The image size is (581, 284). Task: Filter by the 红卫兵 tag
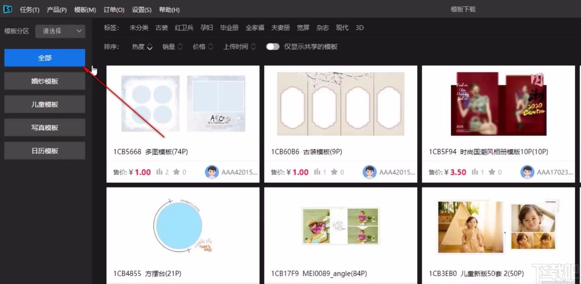point(184,28)
